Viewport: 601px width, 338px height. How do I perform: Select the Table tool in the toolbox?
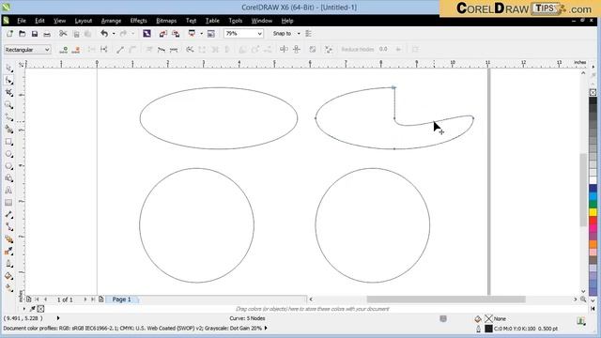click(x=8, y=203)
